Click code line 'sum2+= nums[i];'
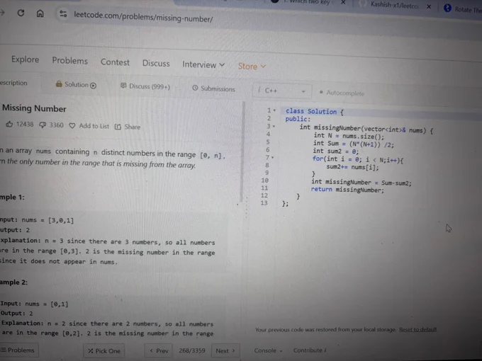 [x=352, y=167]
